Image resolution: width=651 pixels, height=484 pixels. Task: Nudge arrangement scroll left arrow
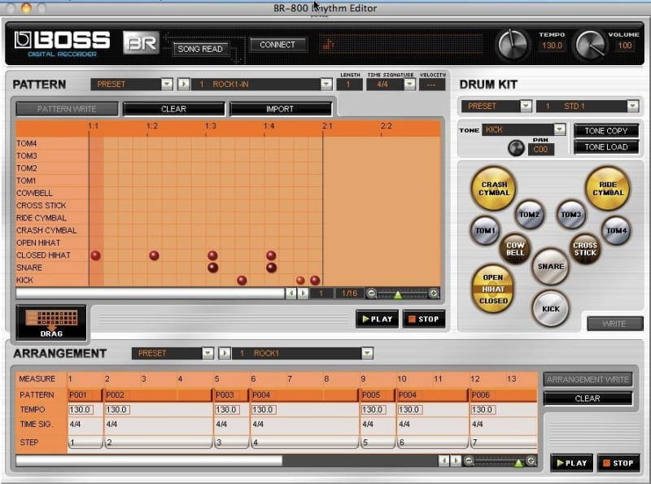(x=443, y=460)
